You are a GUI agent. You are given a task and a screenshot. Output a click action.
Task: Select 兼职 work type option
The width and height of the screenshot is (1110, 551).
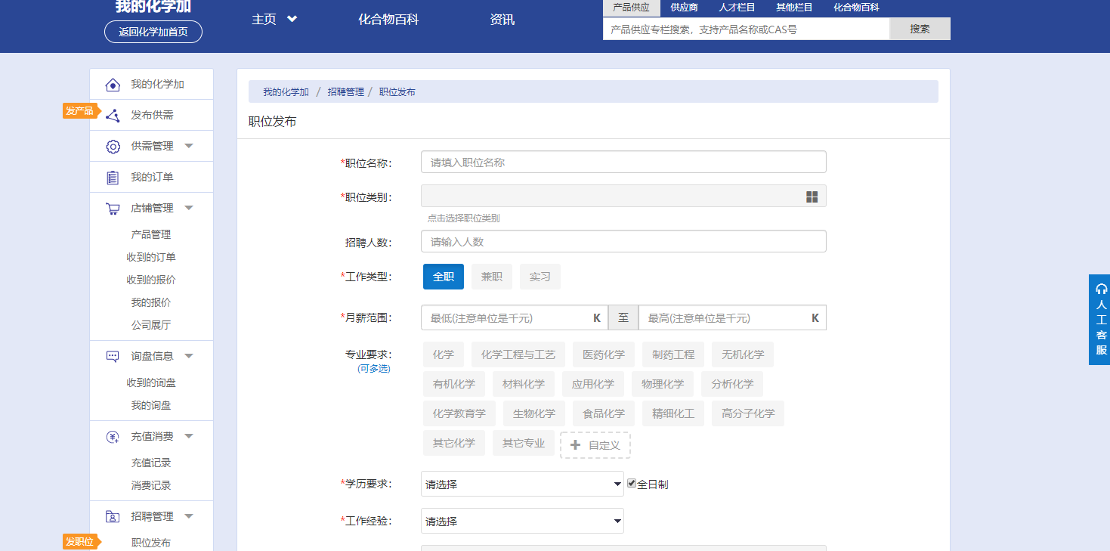491,277
